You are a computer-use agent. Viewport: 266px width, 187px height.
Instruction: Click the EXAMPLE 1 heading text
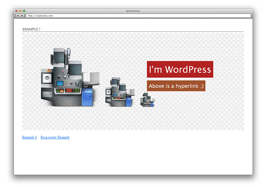pos(31,29)
